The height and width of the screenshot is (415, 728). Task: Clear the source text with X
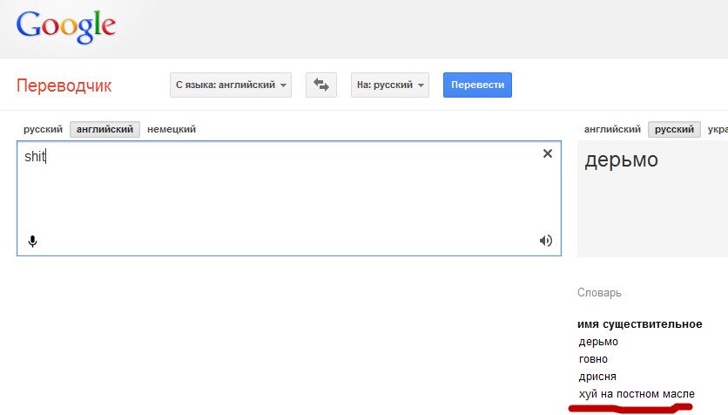pyautogui.click(x=548, y=153)
